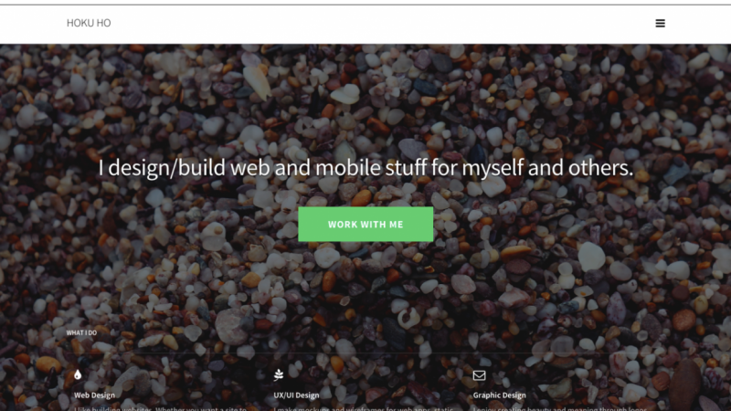Click the WHAT I DO section label
Screen dimensions: 731x411
81,332
